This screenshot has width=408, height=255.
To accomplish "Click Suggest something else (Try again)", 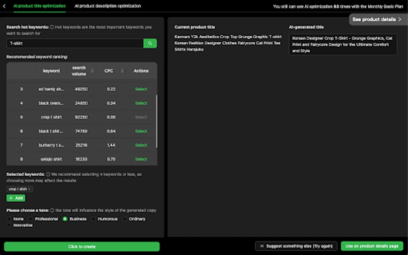I will [296, 246].
